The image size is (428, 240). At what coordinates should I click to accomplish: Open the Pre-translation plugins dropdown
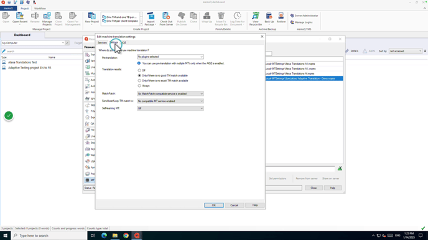[170, 57]
